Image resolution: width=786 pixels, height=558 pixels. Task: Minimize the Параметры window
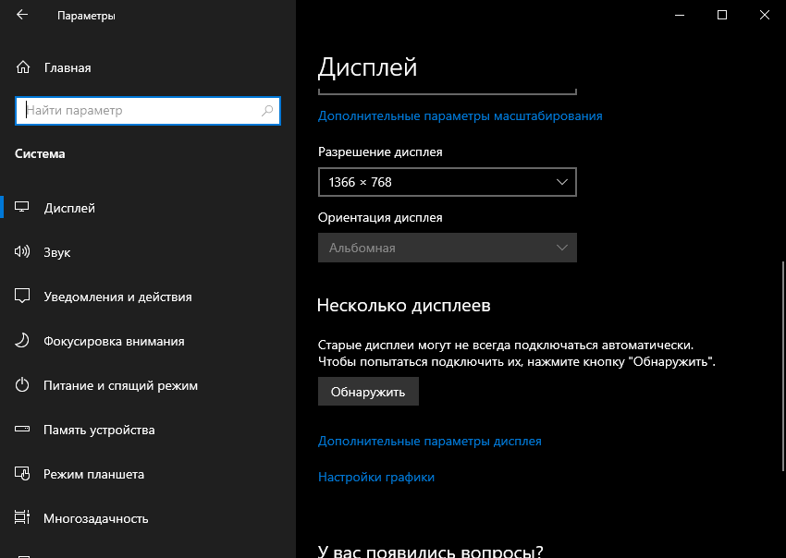tap(680, 15)
